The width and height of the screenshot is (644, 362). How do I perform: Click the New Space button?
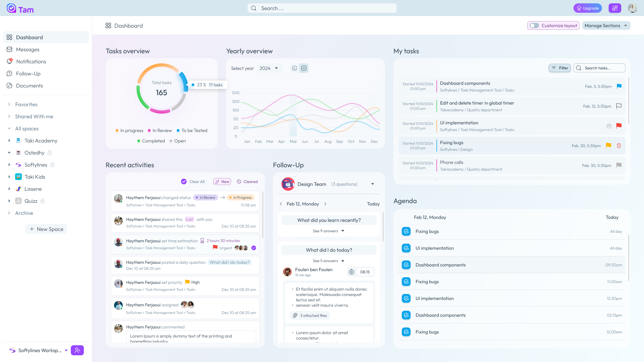(46, 229)
